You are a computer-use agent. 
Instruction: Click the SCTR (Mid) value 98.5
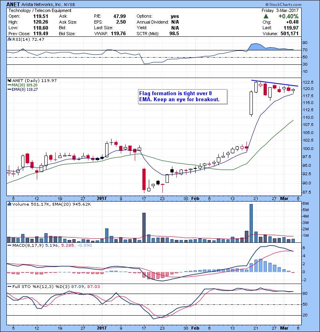[x=174, y=34]
